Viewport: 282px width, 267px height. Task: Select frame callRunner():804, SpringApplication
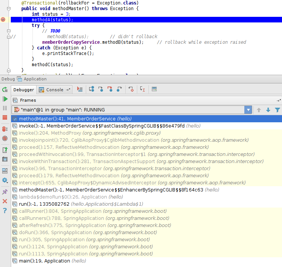[x=147, y=211]
